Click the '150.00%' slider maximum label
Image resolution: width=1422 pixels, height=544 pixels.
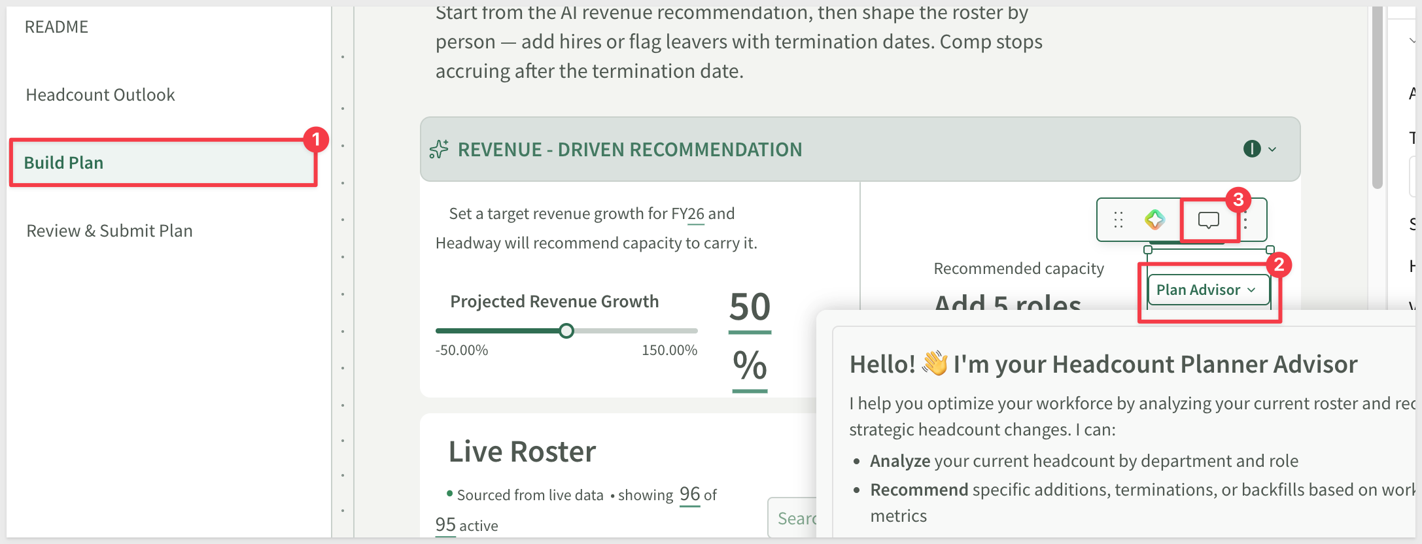(669, 350)
